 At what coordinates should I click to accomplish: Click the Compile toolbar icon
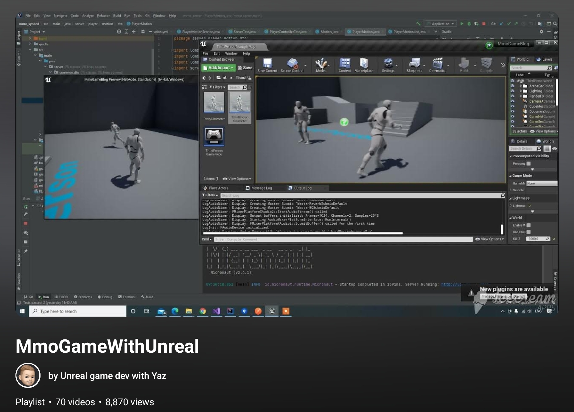(486, 65)
